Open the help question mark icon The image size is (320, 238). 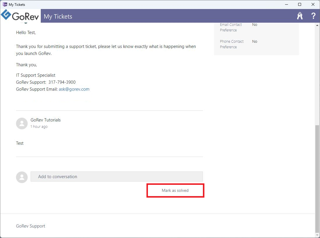pyautogui.click(x=313, y=16)
